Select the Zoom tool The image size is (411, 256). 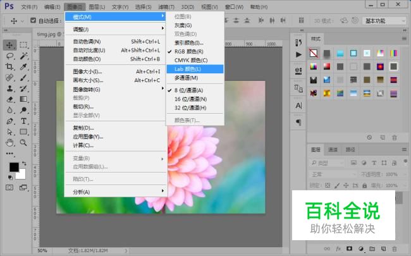[x=23, y=143]
